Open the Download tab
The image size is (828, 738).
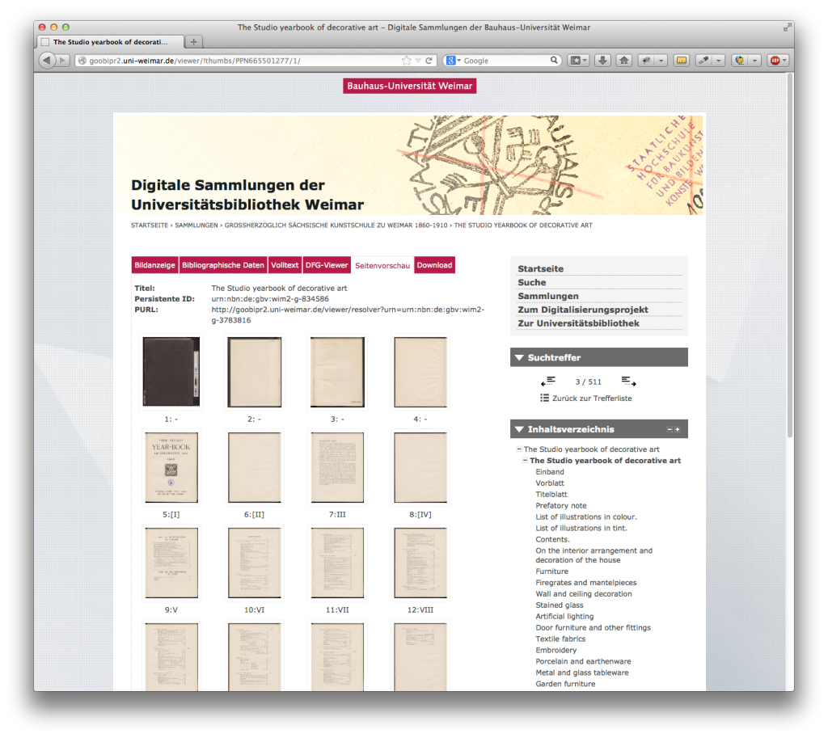click(x=434, y=265)
